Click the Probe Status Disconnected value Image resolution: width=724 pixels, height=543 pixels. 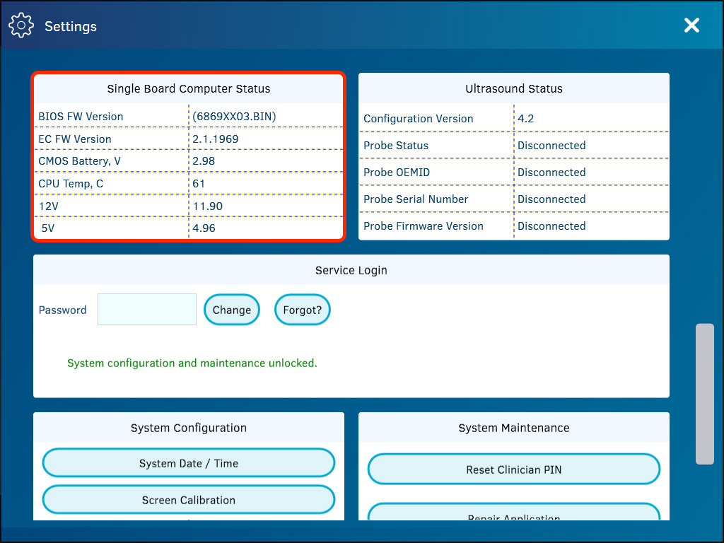click(551, 145)
